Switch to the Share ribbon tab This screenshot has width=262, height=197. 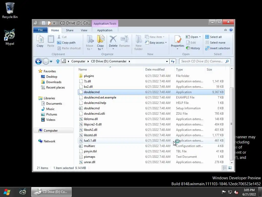pyautogui.click(x=70, y=30)
